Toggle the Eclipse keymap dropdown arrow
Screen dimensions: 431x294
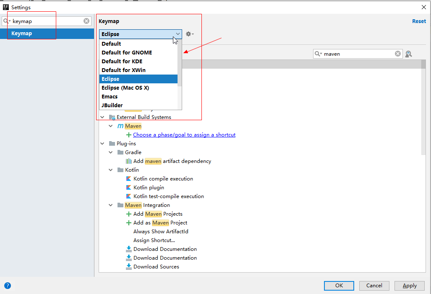178,34
